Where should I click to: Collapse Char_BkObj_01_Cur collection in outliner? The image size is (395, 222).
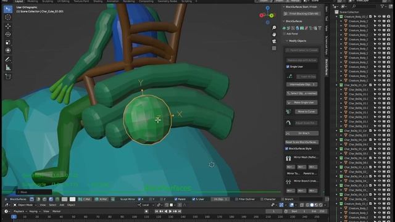click(336, 85)
